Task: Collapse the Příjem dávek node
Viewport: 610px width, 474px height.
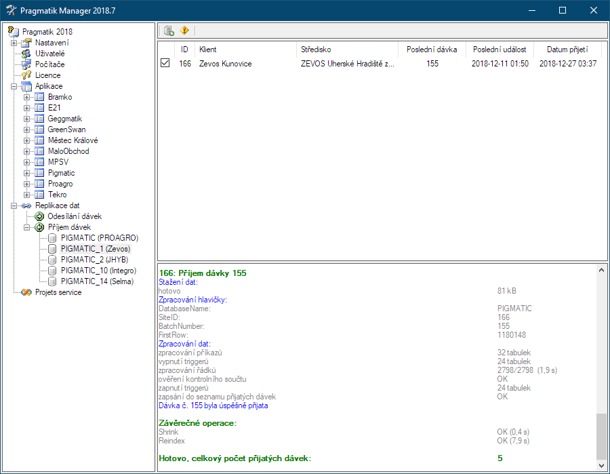Action: pos(27,227)
